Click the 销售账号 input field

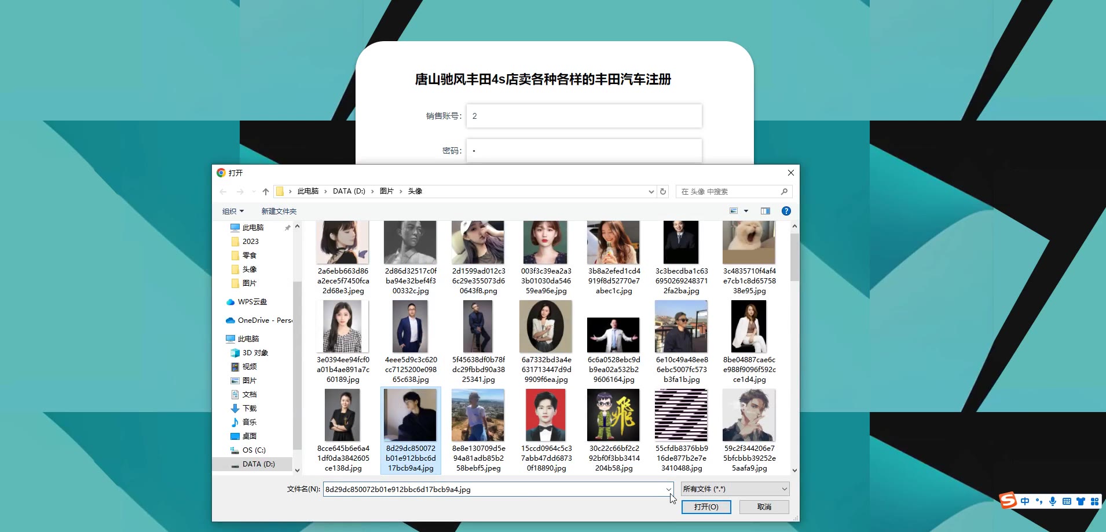tap(584, 116)
